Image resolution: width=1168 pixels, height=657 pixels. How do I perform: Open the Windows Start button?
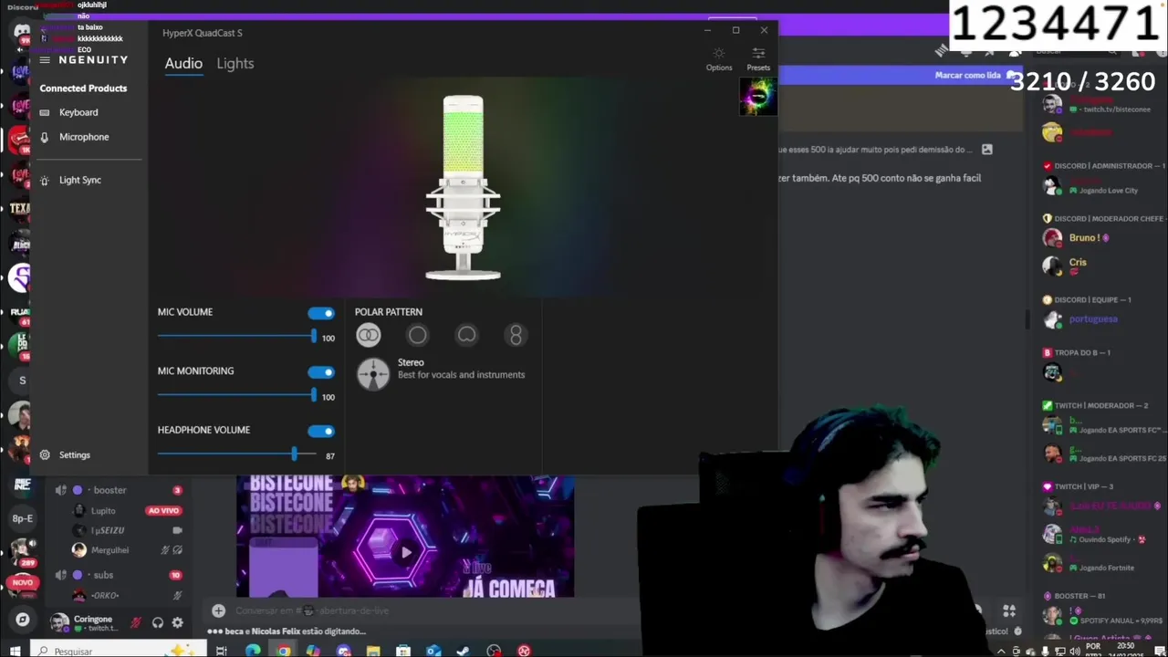pos(15,651)
